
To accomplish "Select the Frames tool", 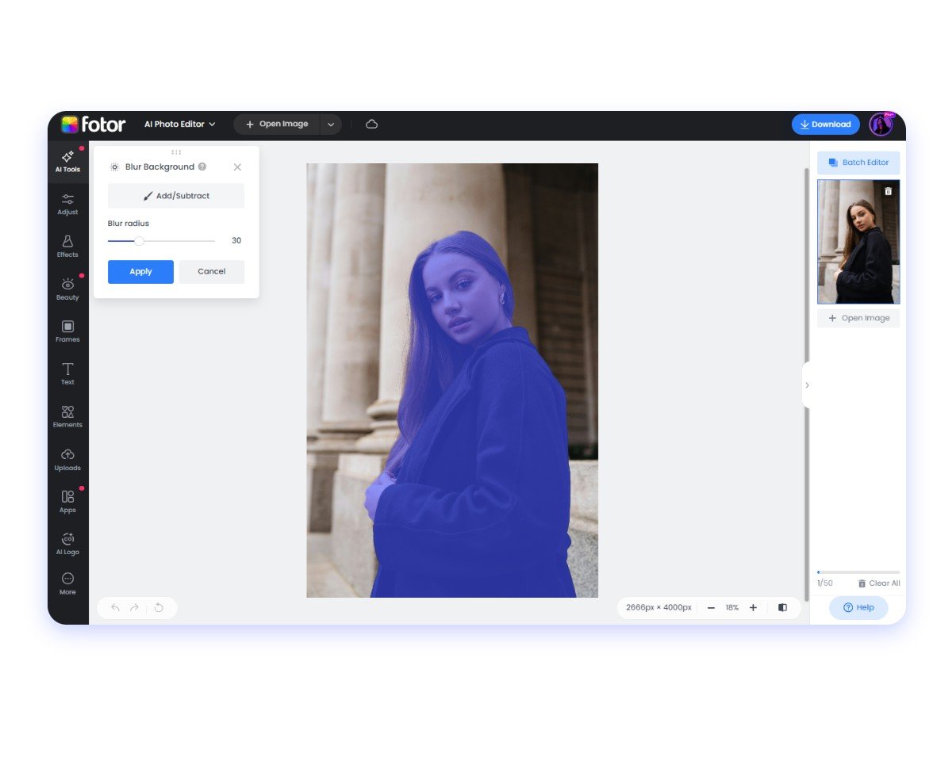I will tap(67, 331).
